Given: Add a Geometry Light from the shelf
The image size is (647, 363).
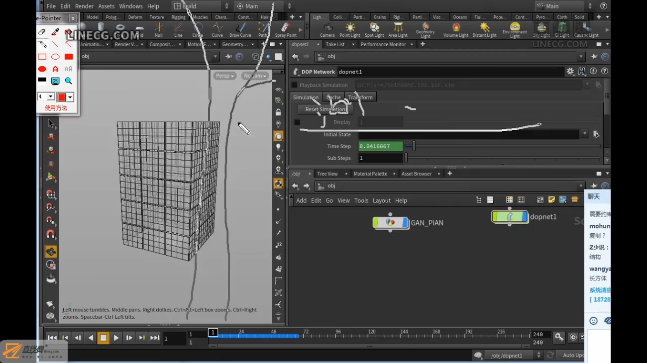Looking at the screenshot, I should click(426, 30).
